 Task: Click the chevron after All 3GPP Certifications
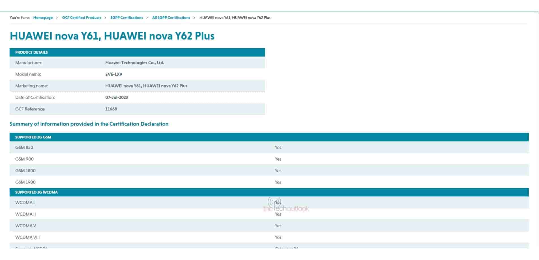tap(194, 18)
